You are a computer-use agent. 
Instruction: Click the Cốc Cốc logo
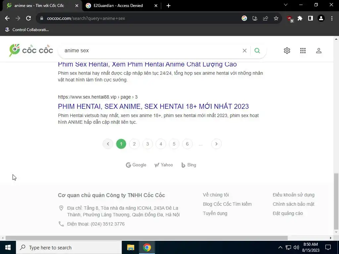click(x=31, y=50)
